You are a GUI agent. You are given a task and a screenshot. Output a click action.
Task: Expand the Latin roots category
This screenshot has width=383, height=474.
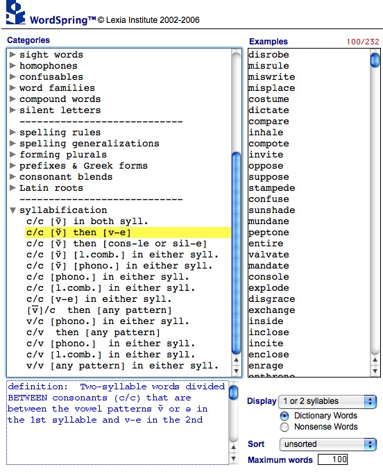pos(12,187)
